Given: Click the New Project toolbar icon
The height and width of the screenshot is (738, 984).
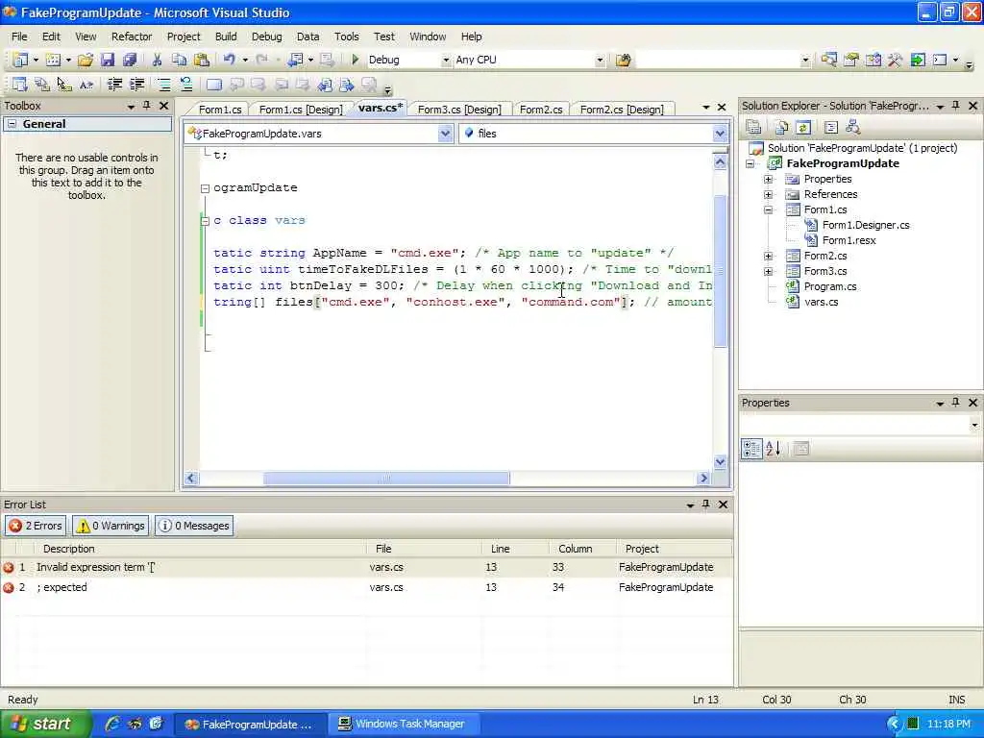Looking at the screenshot, I should coord(20,60).
